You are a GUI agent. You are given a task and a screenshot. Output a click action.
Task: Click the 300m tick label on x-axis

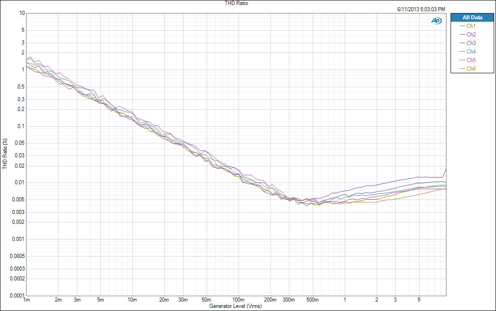pyautogui.click(x=289, y=300)
